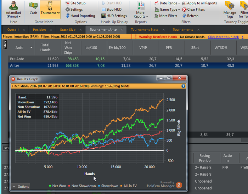Click the PFR action cell
248x194 pixels.
225,167
